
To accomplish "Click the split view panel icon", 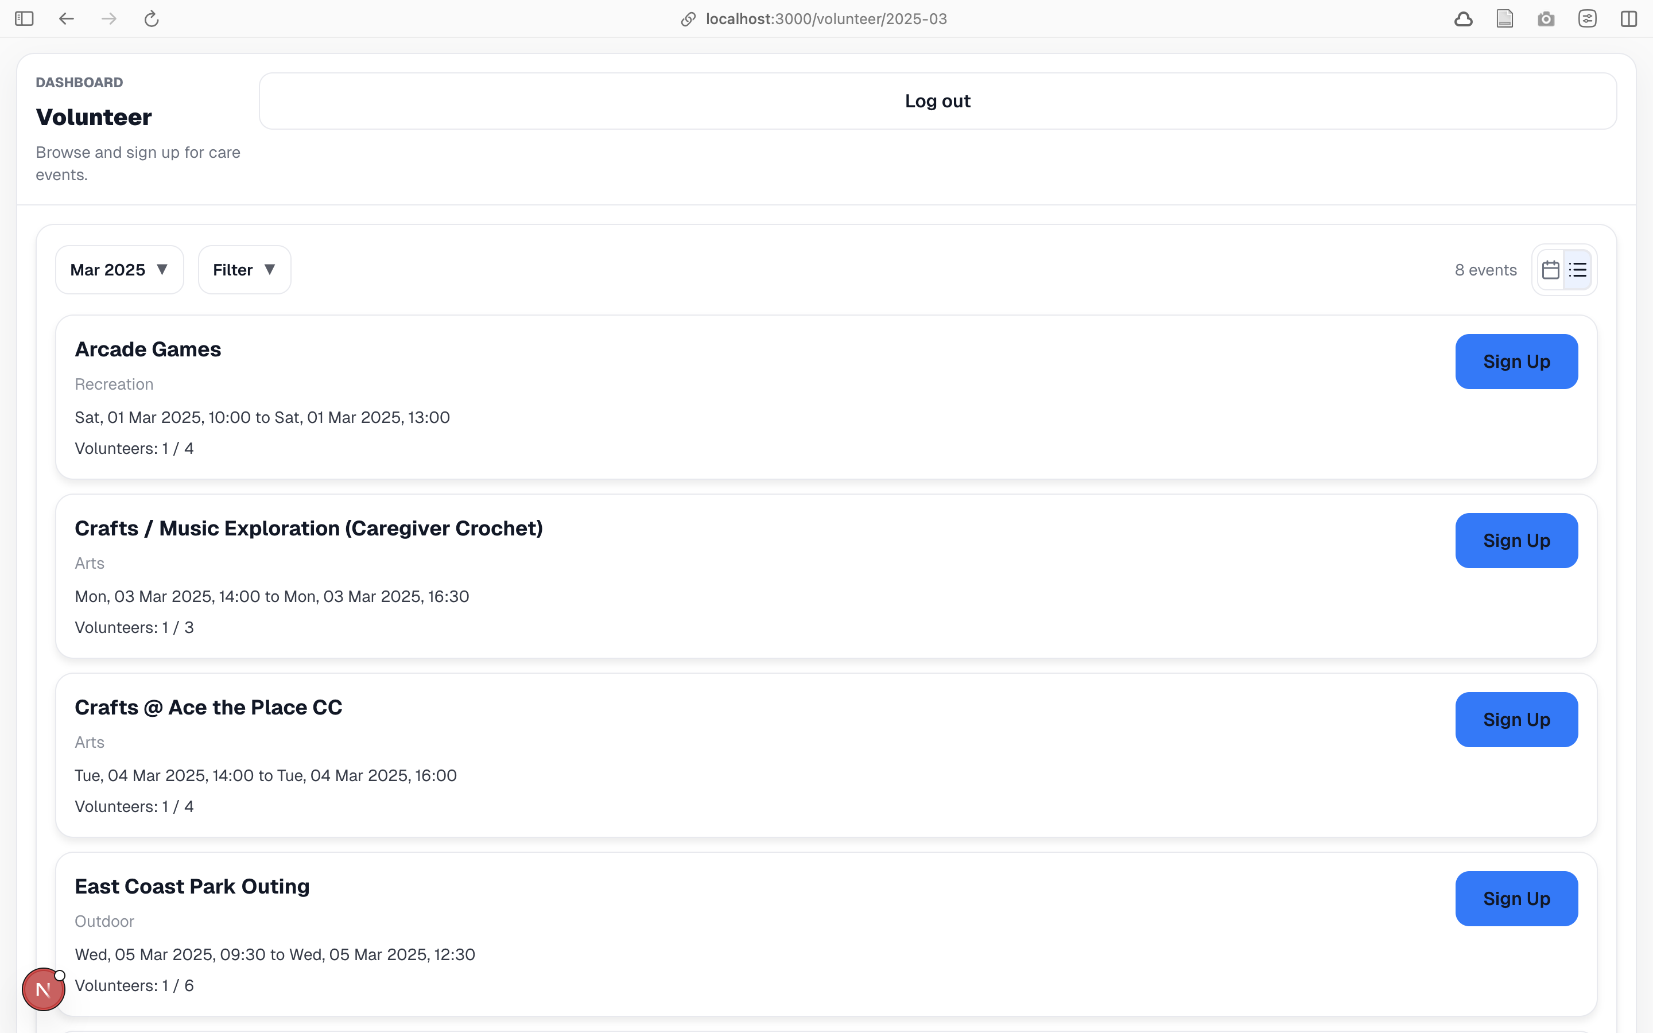I will click(x=1628, y=18).
